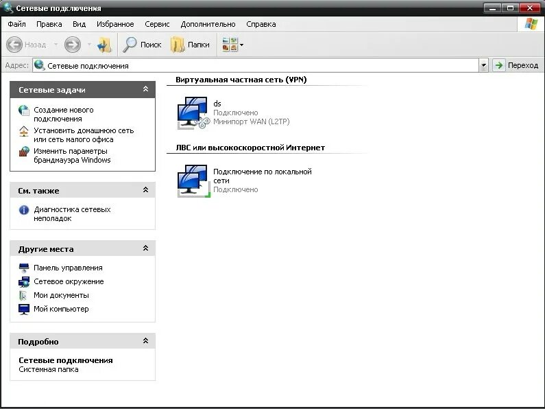Collapse the См. также panel
Screen dimensions: 545x409
145,190
